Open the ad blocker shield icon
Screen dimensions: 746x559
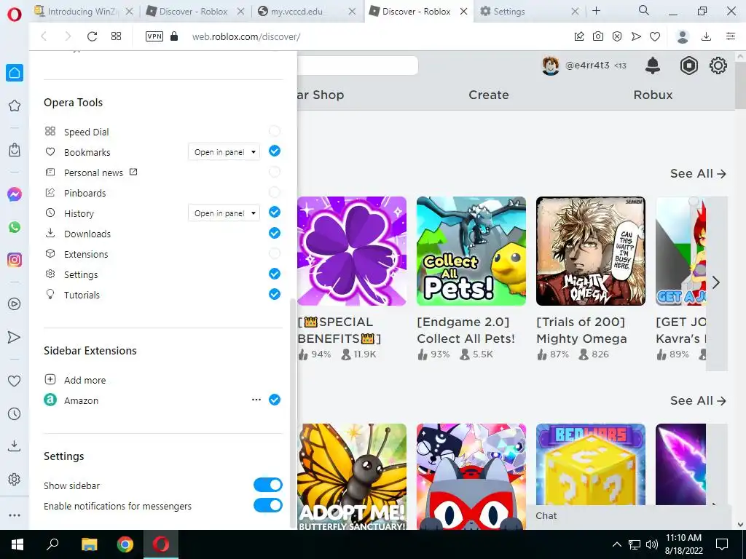(617, 36)
